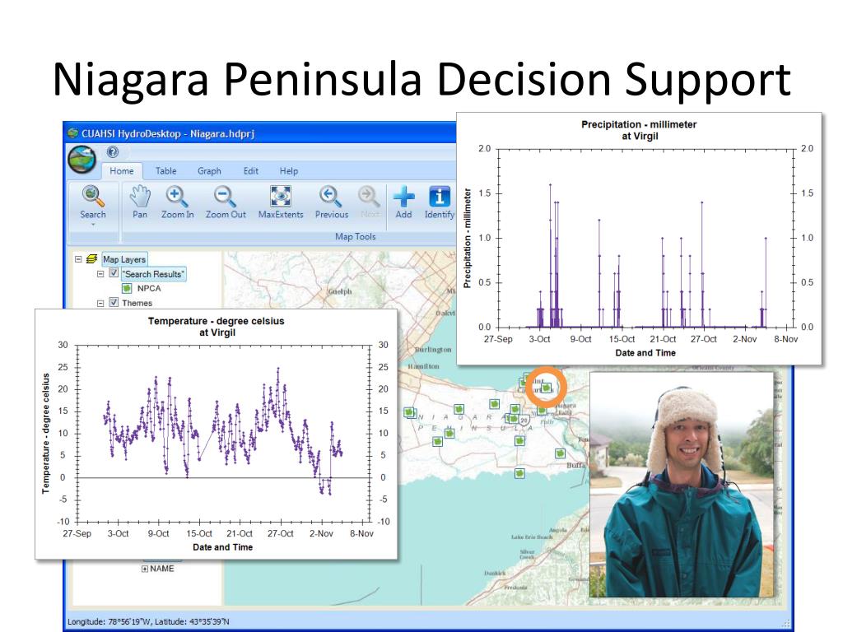Viewport: 843px width, 632px height.
Task: Open the Help ribbon tab
Action: click(x=289, y=171)
